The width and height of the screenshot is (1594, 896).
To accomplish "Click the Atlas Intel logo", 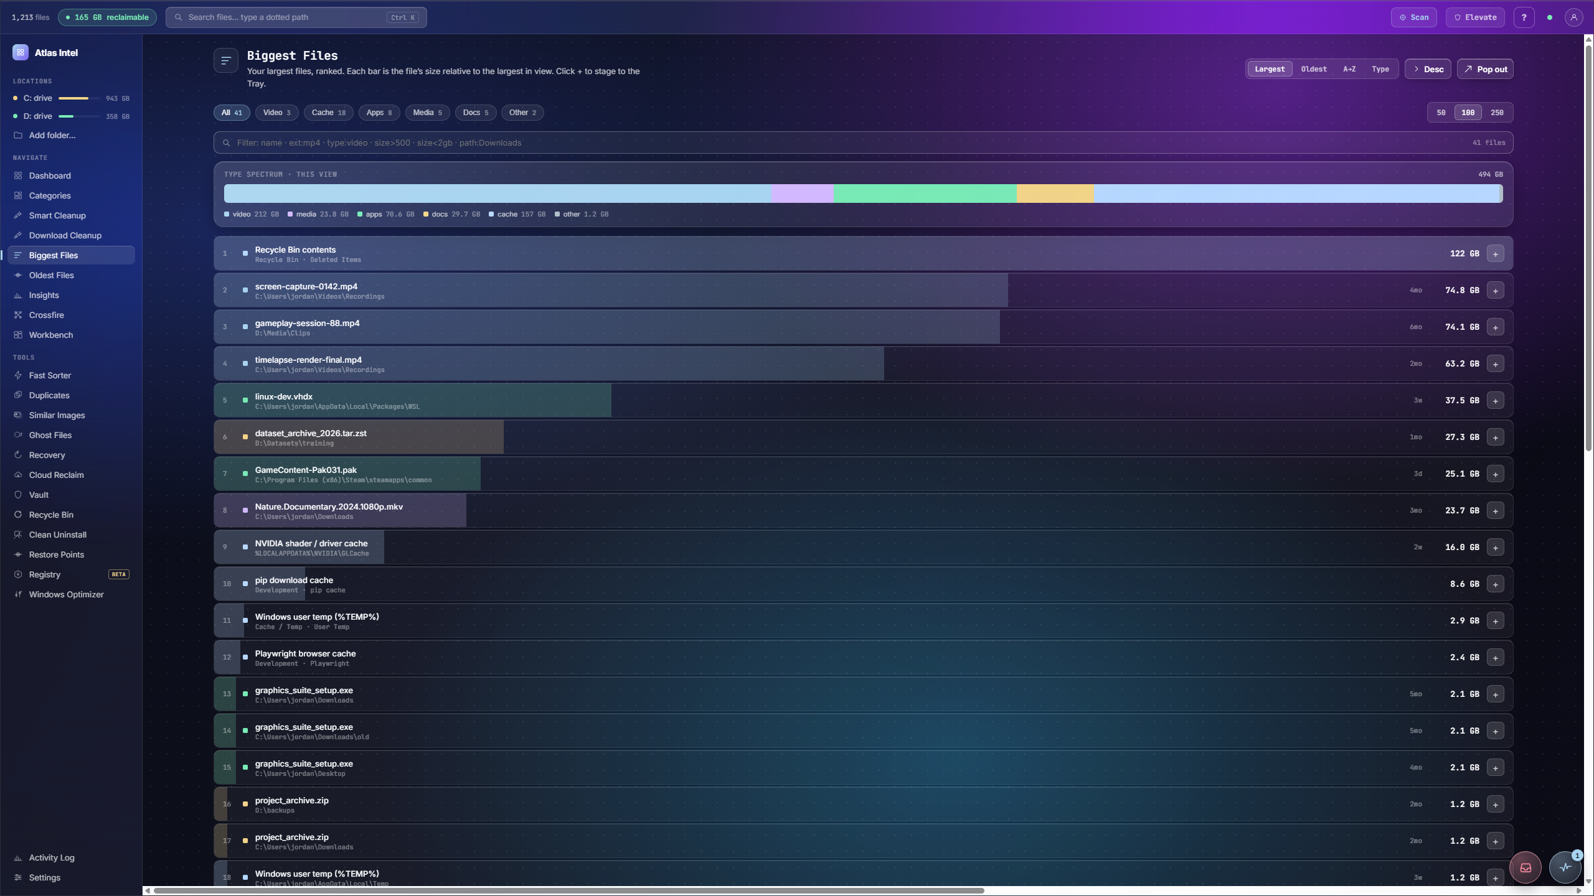I will (21, 53).
